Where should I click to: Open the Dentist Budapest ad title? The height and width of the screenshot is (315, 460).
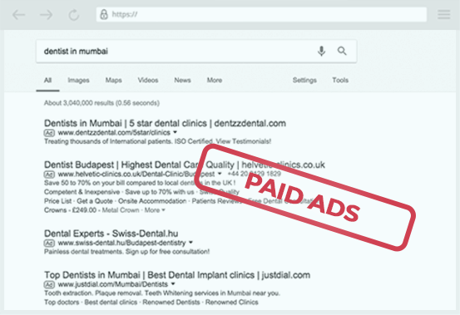coord(184,165)
